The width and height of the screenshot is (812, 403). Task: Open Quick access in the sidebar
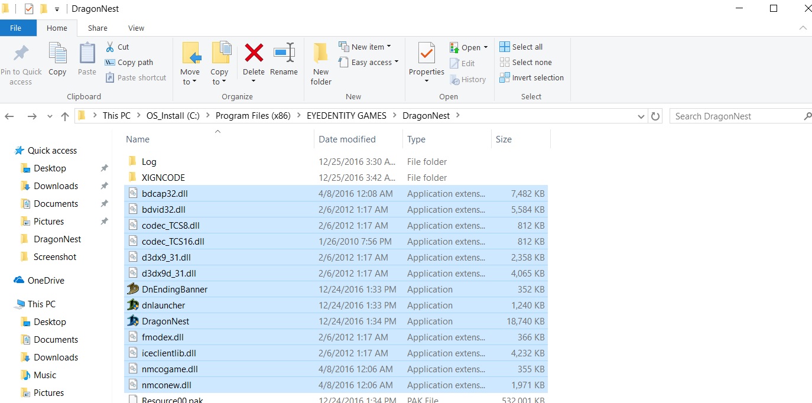point(46,150)
